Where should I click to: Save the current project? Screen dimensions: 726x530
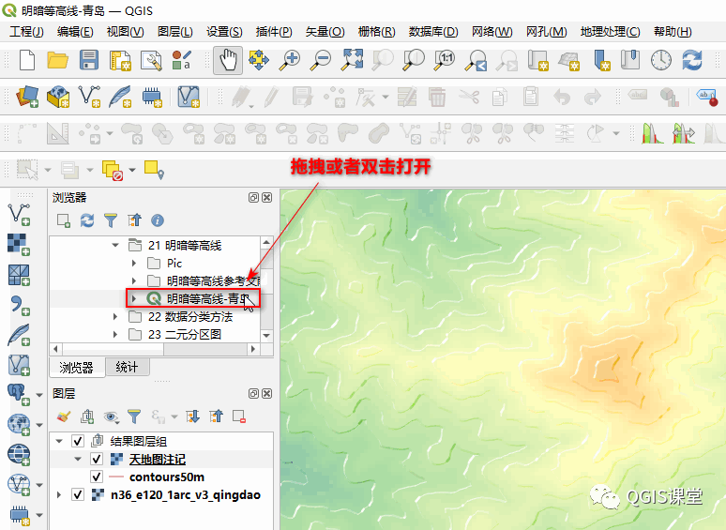(88, 61)
